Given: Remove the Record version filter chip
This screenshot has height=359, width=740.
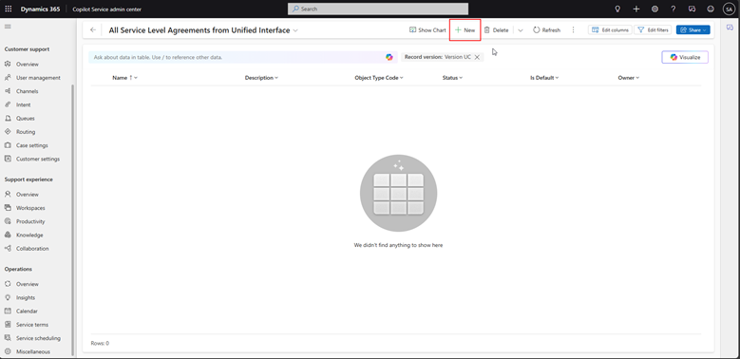Looking at the screenshot, I should coord(477,57).
